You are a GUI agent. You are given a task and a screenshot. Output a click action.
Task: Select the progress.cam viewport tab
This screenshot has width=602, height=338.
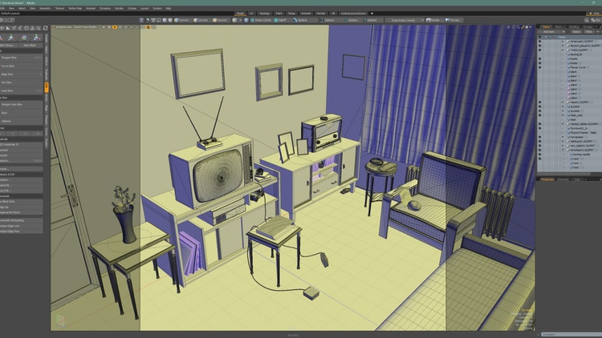tap(63, 27)
